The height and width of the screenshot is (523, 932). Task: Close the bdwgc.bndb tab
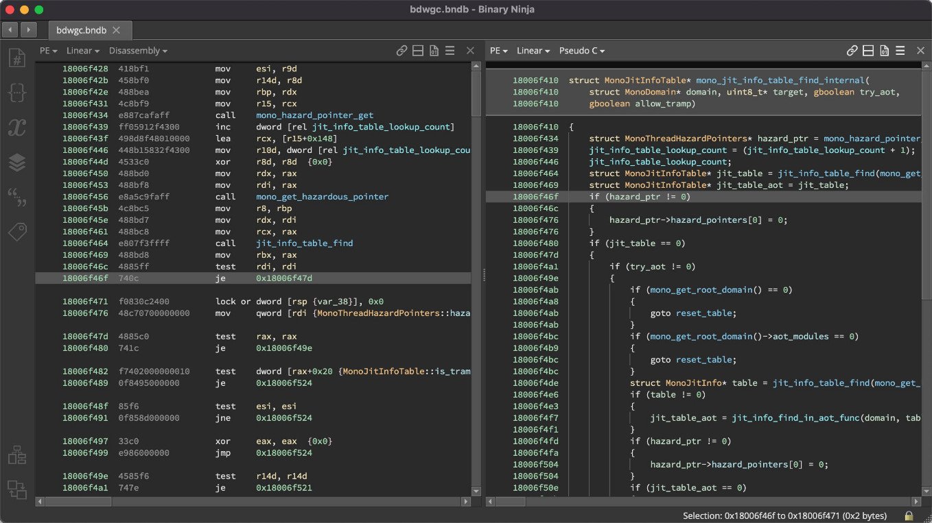[x=116, y=30]
